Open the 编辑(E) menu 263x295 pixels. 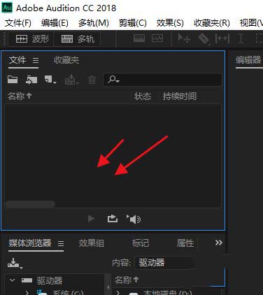(55, 23)
